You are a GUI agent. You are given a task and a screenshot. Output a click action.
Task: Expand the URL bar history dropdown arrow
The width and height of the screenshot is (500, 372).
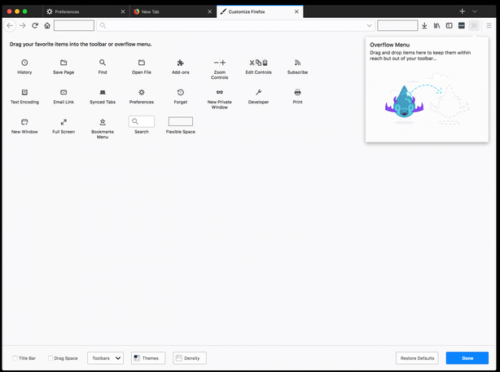369,25
